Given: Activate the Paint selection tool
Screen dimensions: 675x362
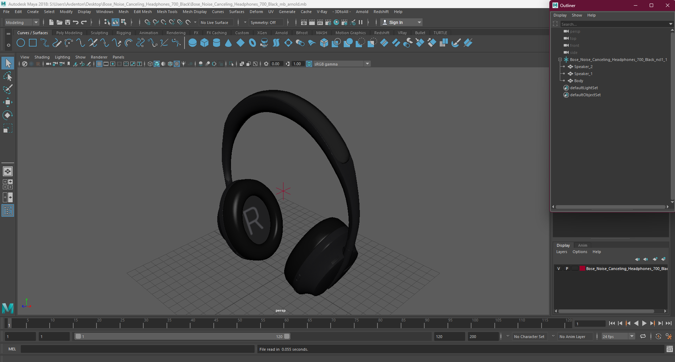Looking at the screenshot, I should pos(8,89).
